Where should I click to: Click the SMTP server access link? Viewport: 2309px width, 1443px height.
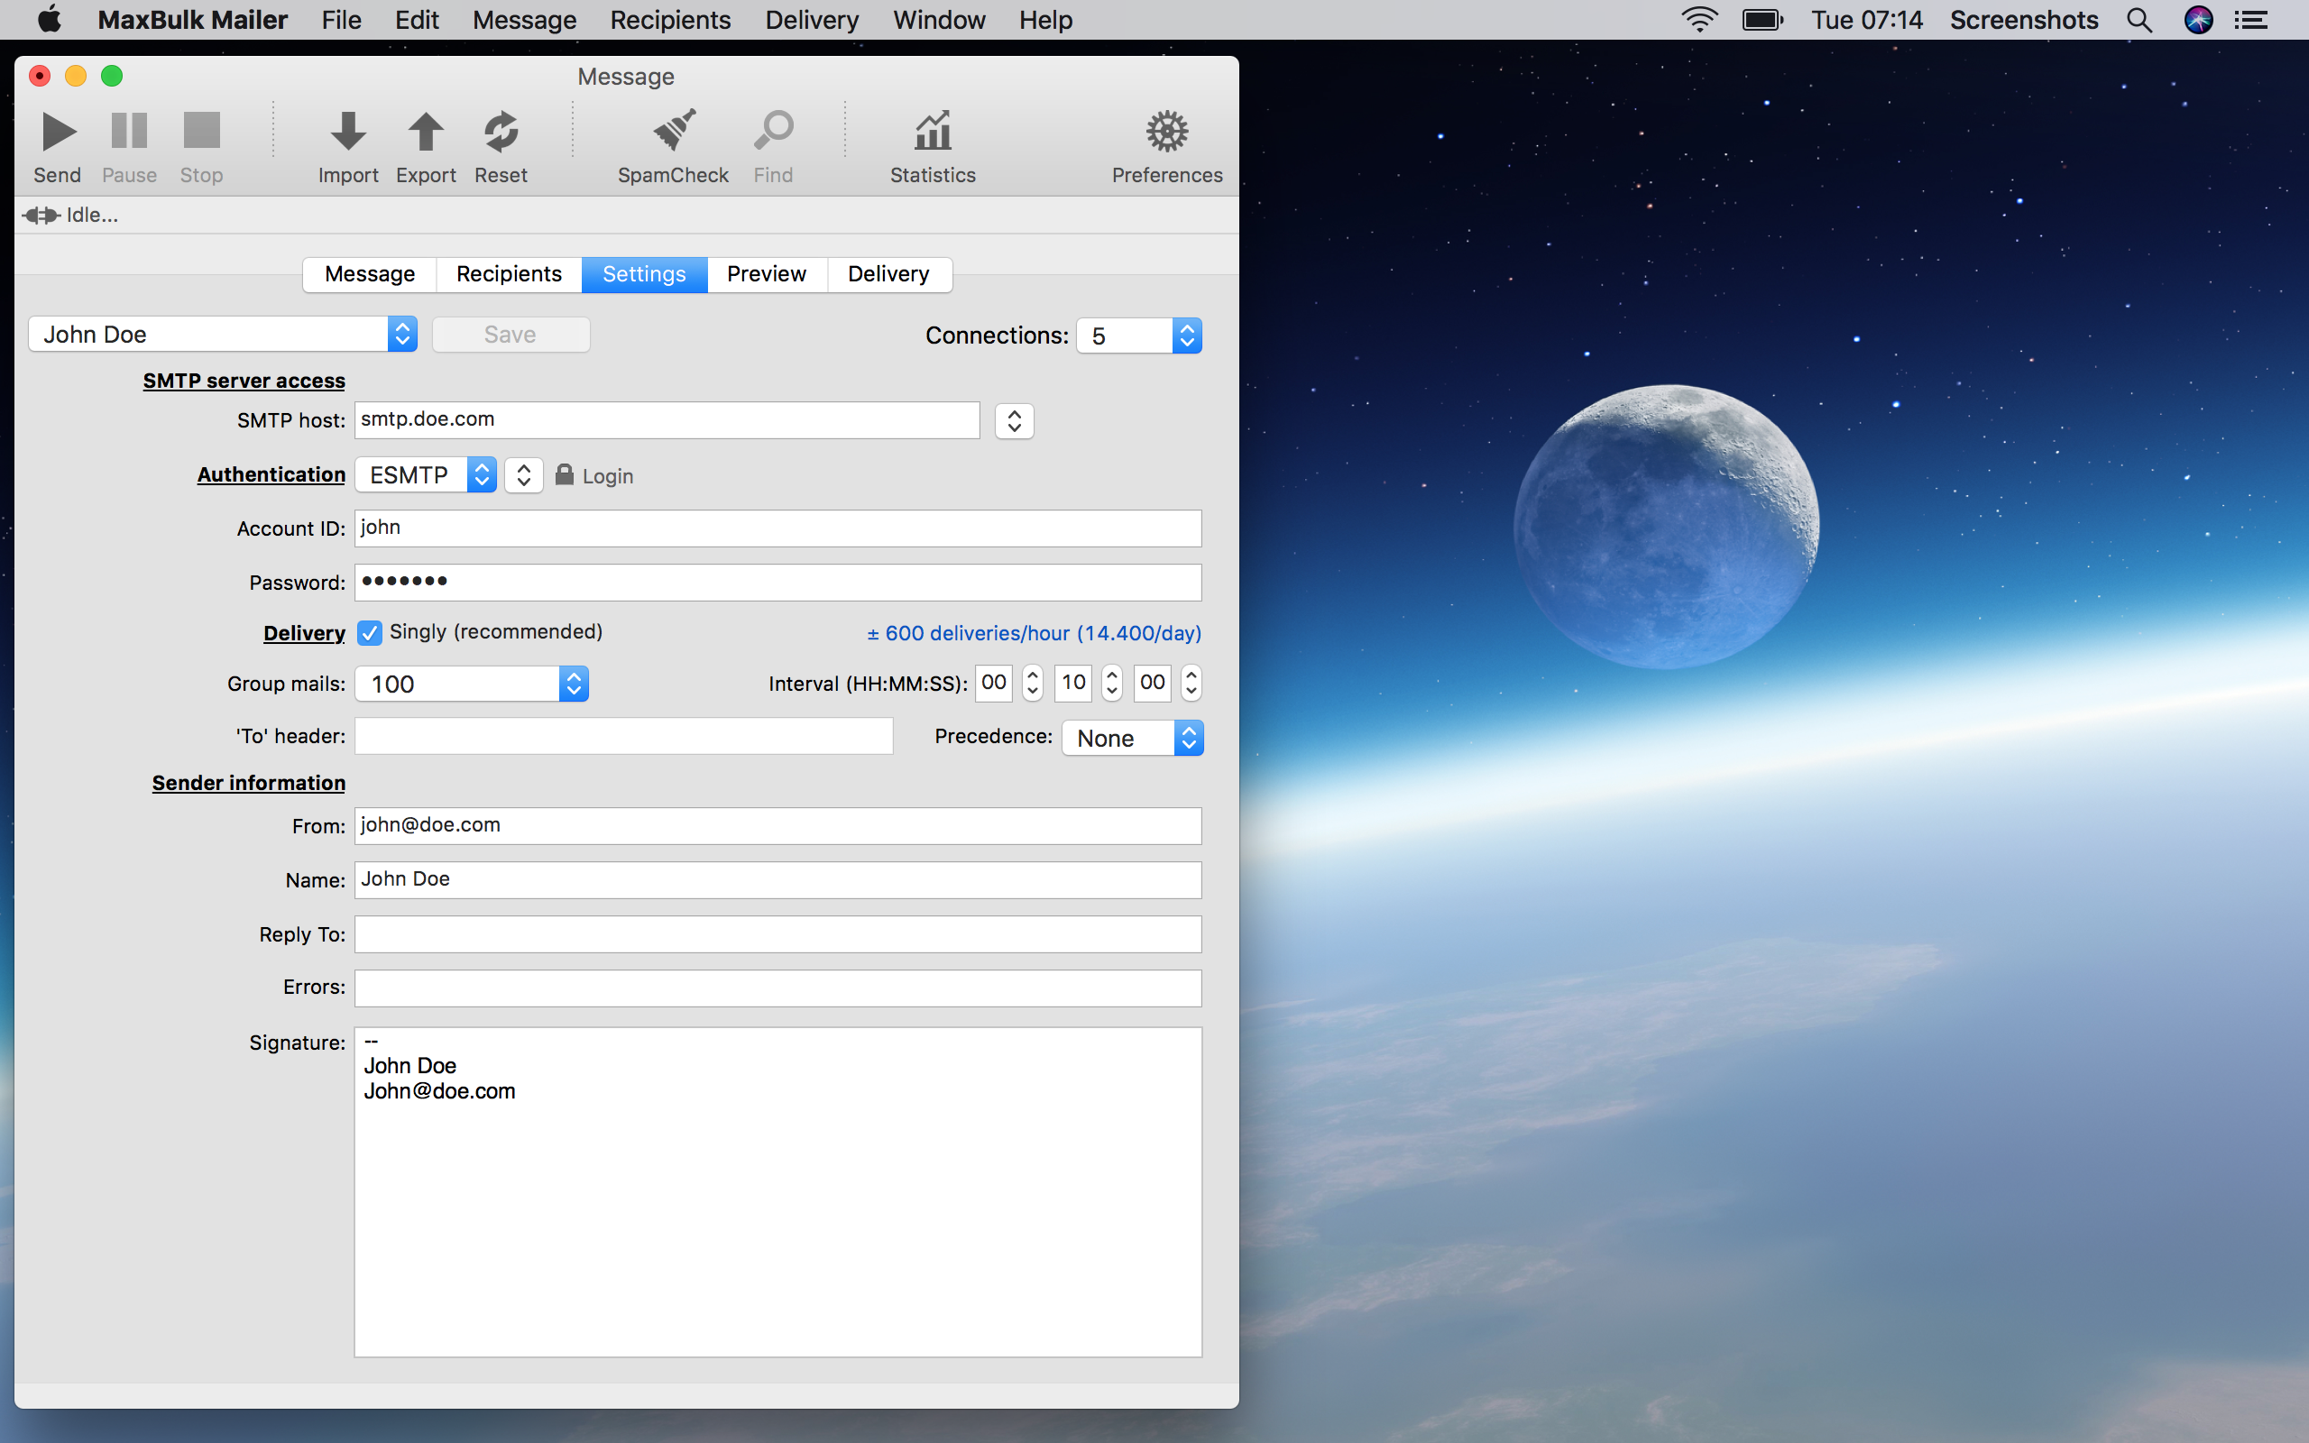(x=244, y=381)
